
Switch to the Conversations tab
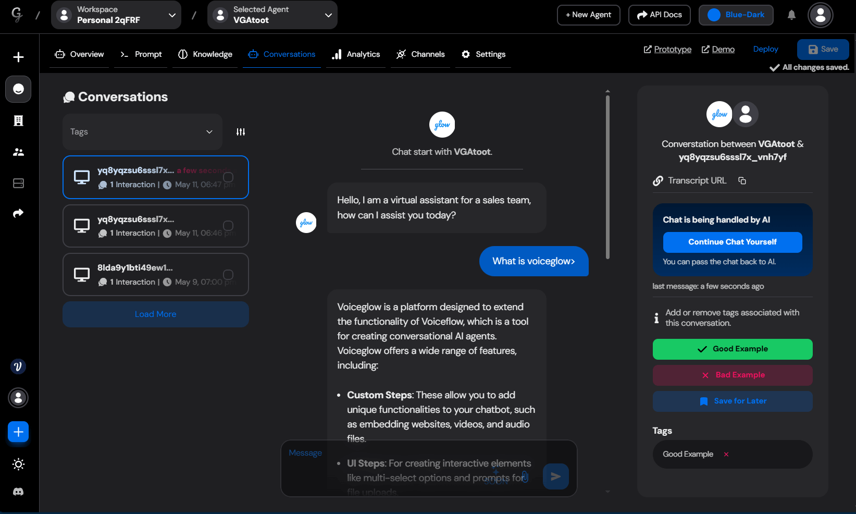281,54
